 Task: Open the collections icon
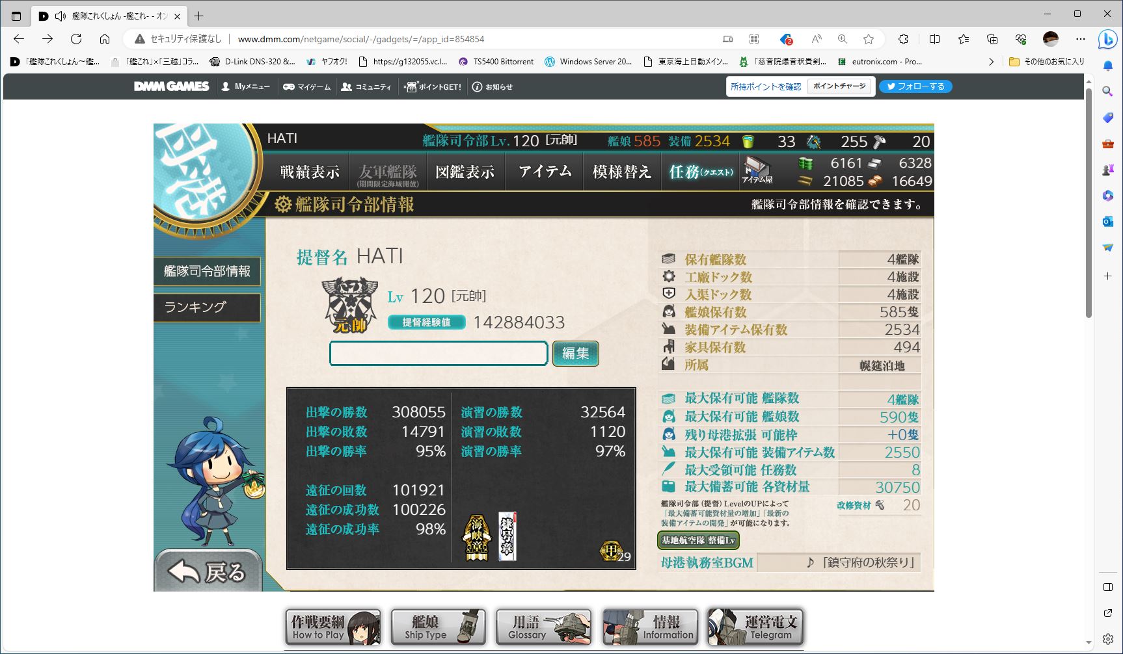[992, 39]
